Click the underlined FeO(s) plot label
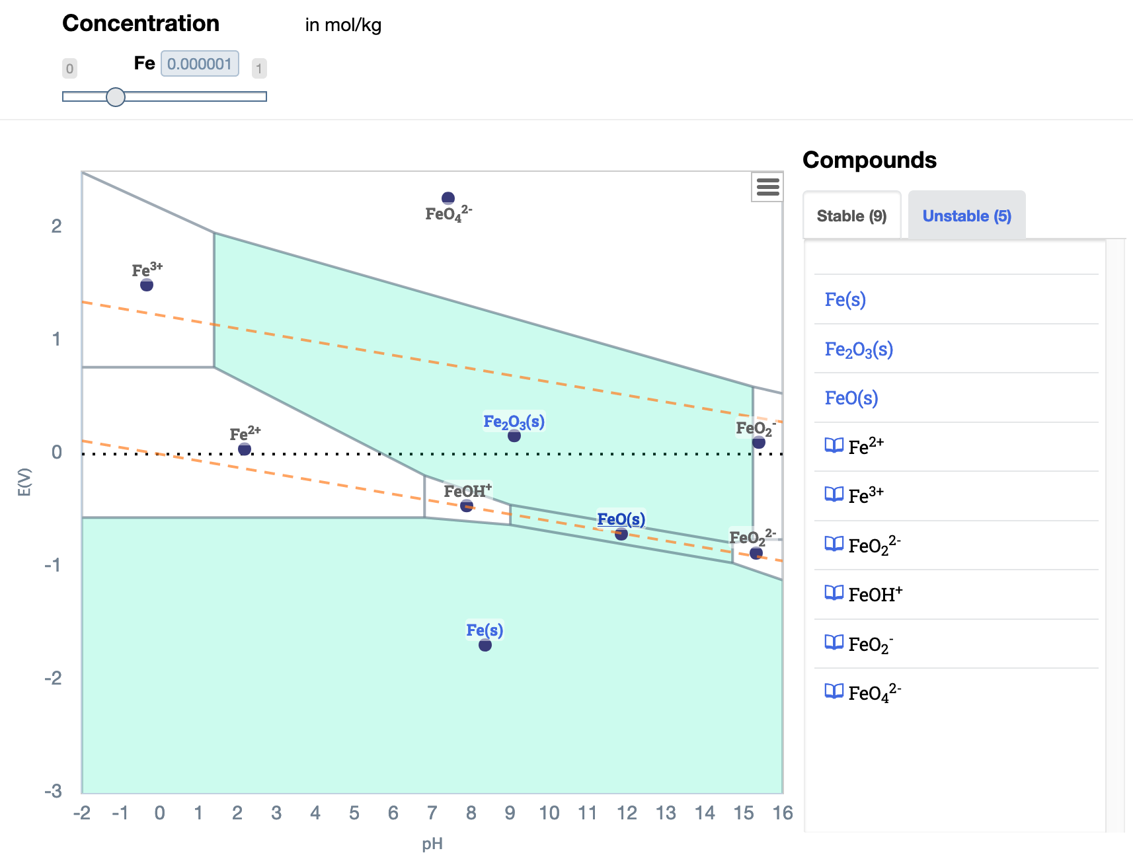 pyautogui.click(x=621, y=519)
